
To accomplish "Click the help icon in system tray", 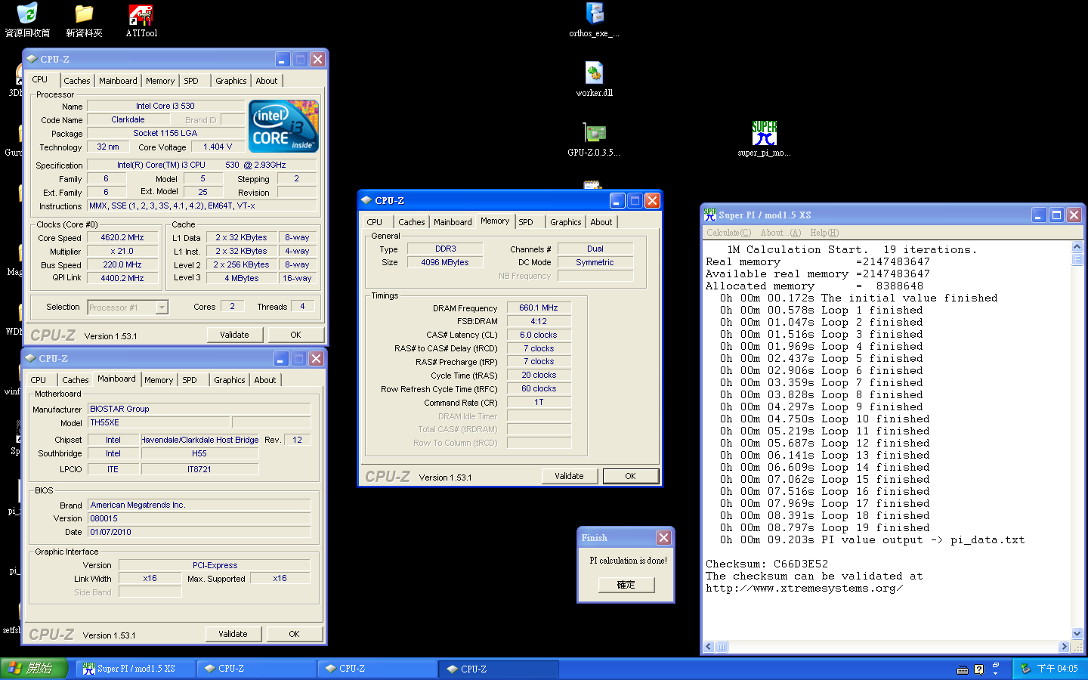I will point(978,669).
